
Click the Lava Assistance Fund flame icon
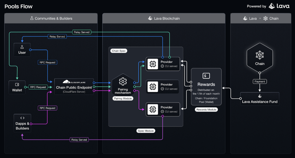coord(260,96)
